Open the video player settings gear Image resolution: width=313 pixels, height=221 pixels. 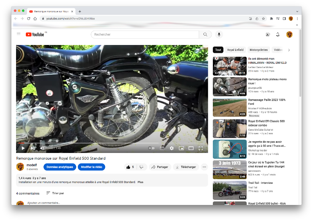point(171,148)
